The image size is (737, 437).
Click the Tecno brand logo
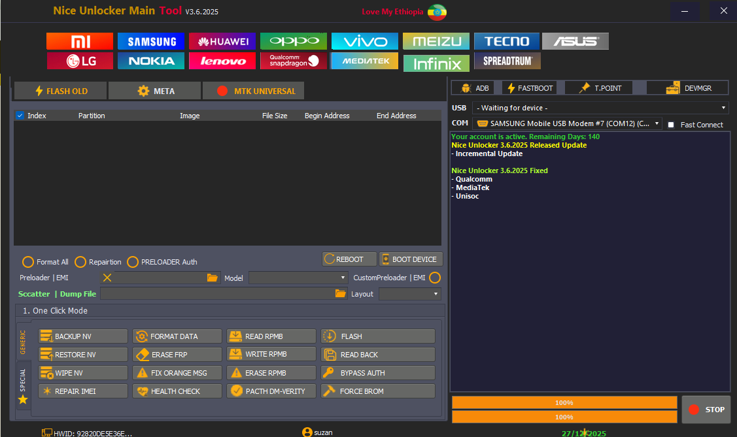click(507, 41)
